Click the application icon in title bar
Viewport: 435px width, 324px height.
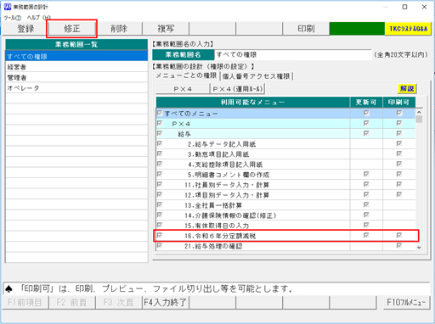coord(8,7)
